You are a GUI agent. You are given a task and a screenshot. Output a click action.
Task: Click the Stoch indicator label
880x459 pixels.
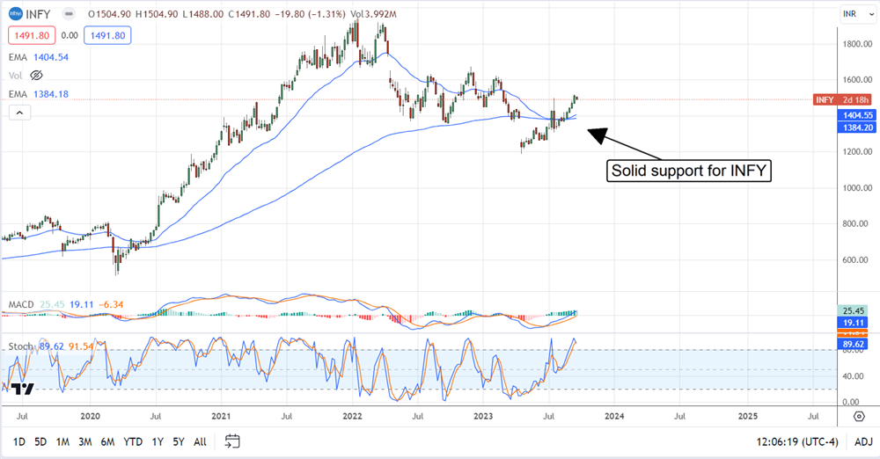click(21, 346)
